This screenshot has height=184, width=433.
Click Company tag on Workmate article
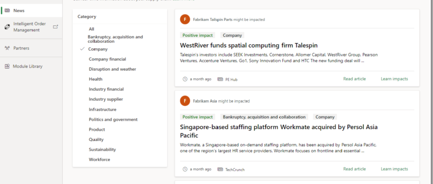325,117
